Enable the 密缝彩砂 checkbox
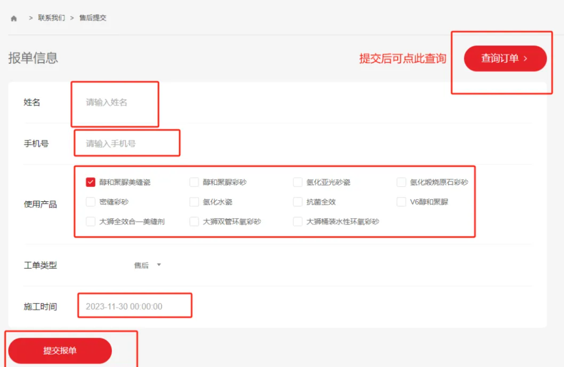Screen dimensions: 564x367 (x=91, y=202)
